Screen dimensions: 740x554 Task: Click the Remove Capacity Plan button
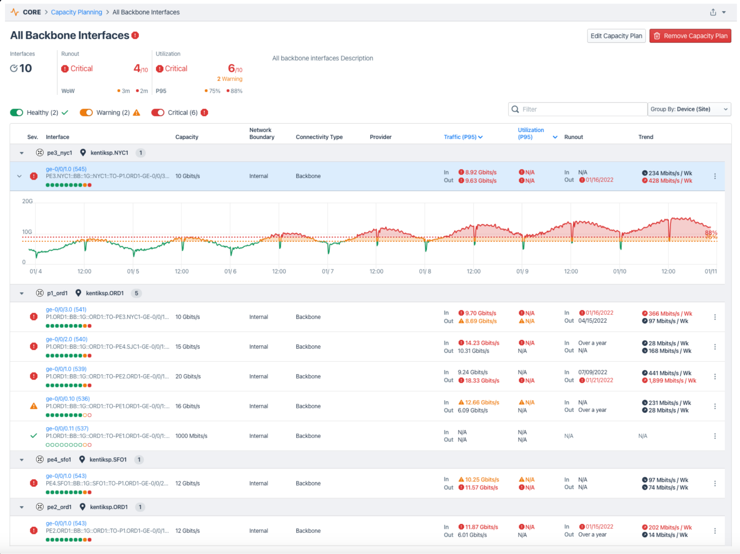[690, 36]
